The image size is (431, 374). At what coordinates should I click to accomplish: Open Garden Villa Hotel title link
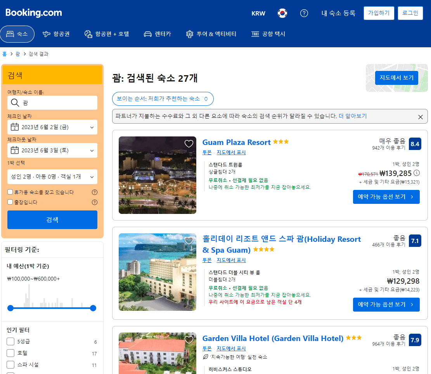coord(273,338)
